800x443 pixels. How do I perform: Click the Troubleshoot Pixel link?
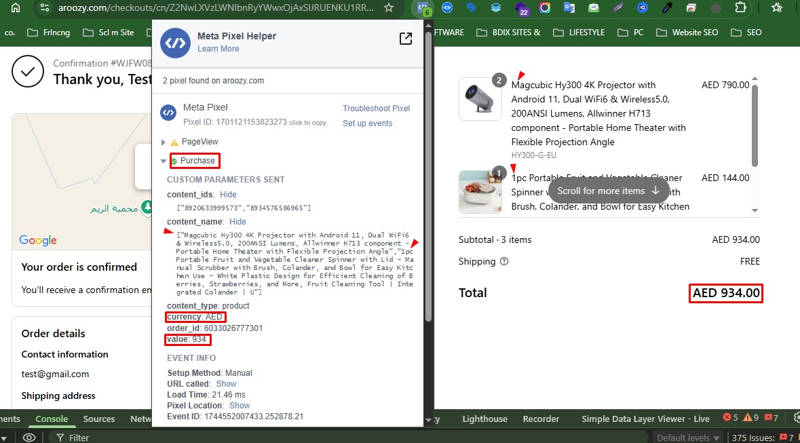coord(376,109)
